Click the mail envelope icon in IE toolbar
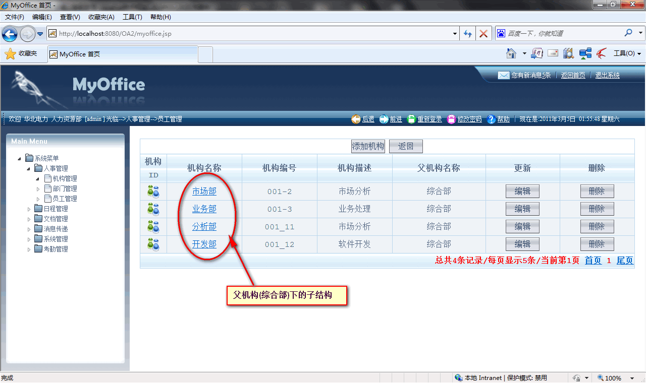The height and width of the screenshot is (383, 646). point(553,53)
